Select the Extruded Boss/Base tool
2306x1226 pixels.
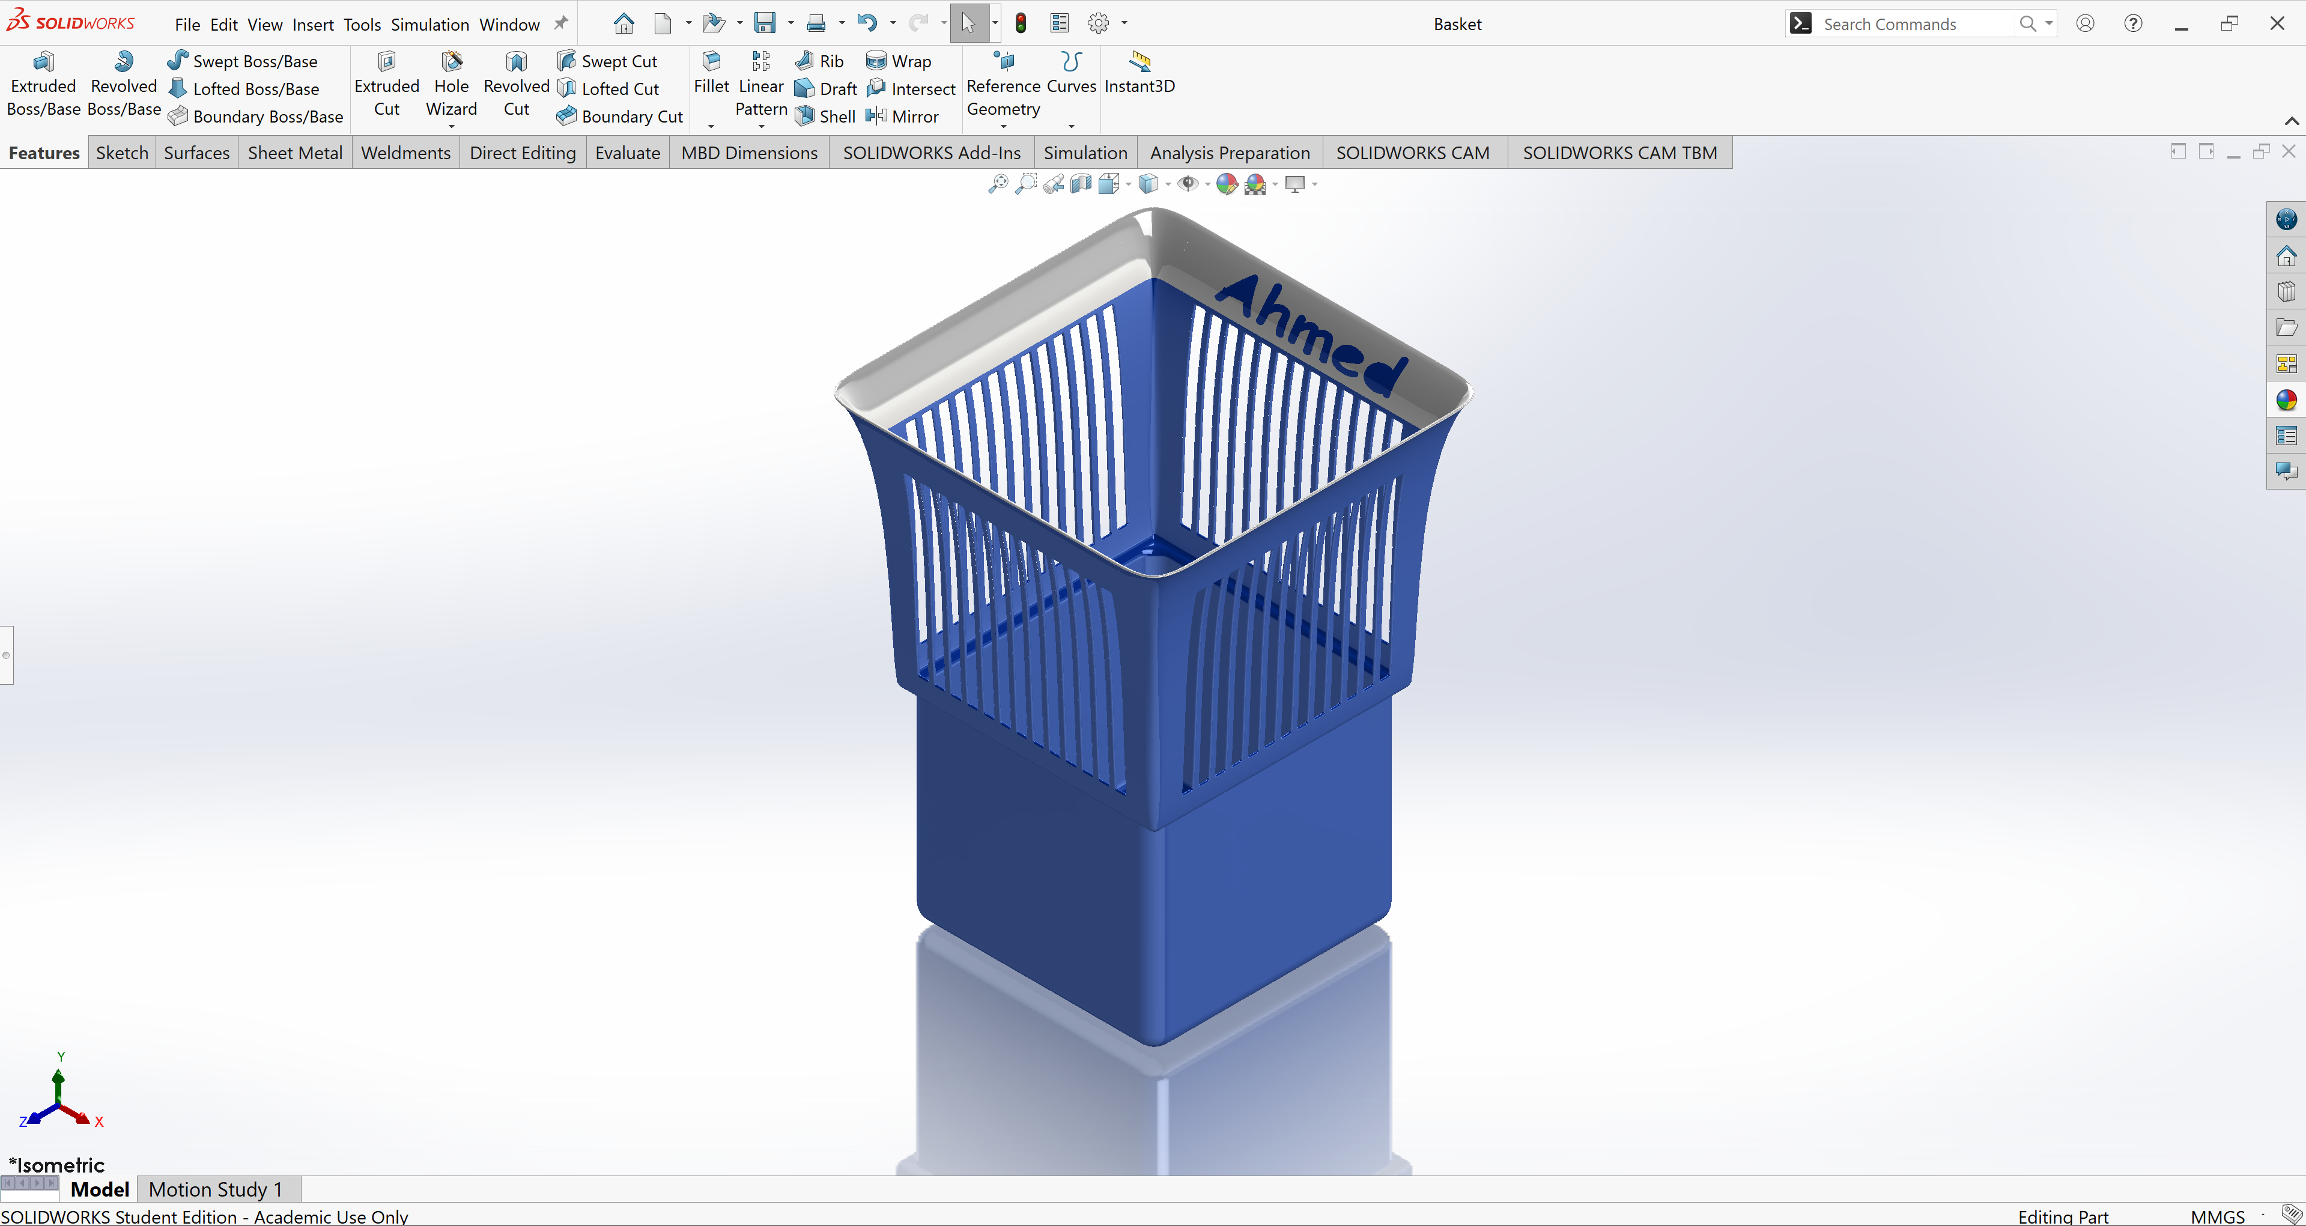[43, 84]
